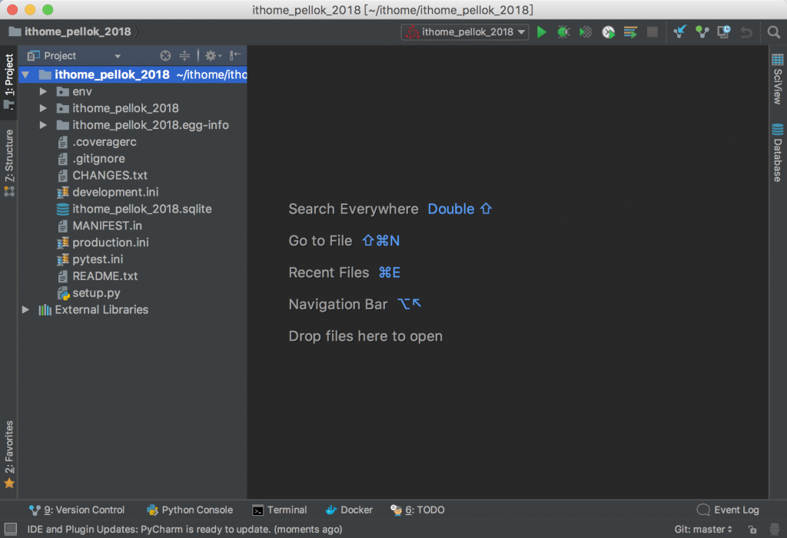Open the Docker tool window
The height and width of the screenshot is (538, 787).
click(349, 510)
